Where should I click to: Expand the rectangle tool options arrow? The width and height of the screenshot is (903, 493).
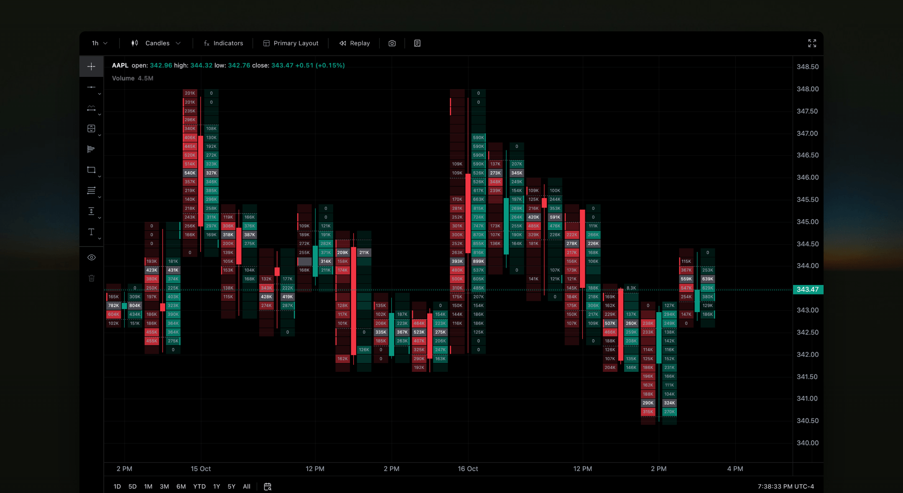pos(99,177)
